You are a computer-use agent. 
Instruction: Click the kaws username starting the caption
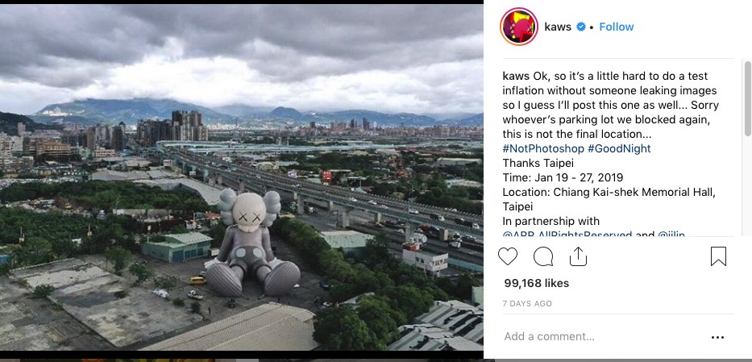click(x=516, y=77)
